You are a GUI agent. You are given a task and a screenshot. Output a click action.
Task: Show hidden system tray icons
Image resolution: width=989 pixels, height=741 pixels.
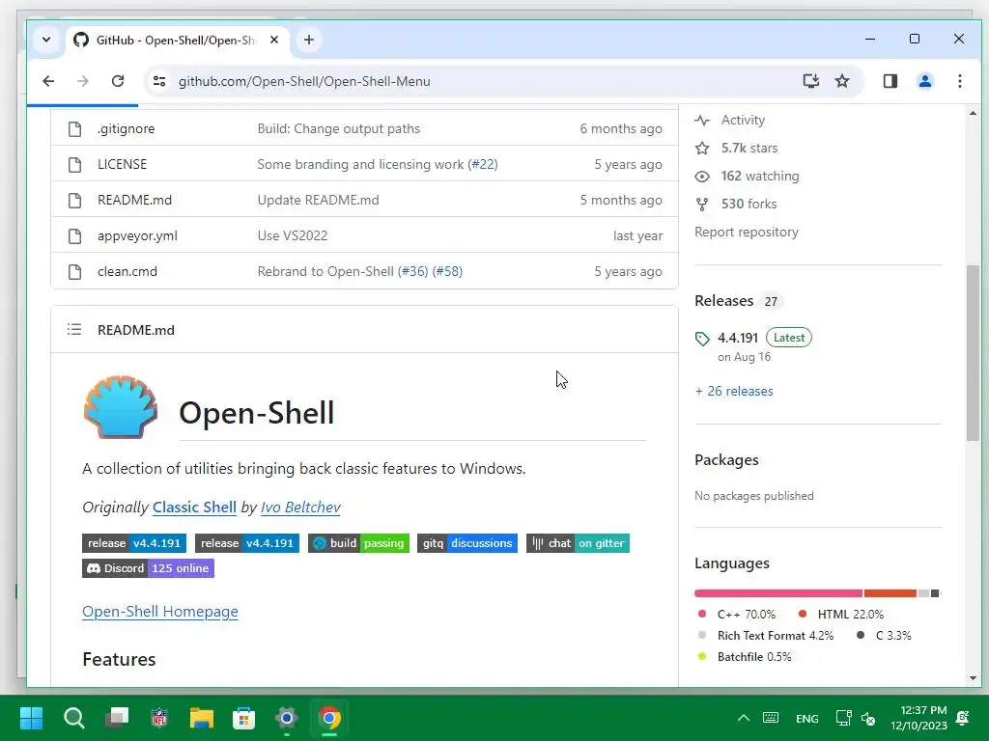(744, 718)
